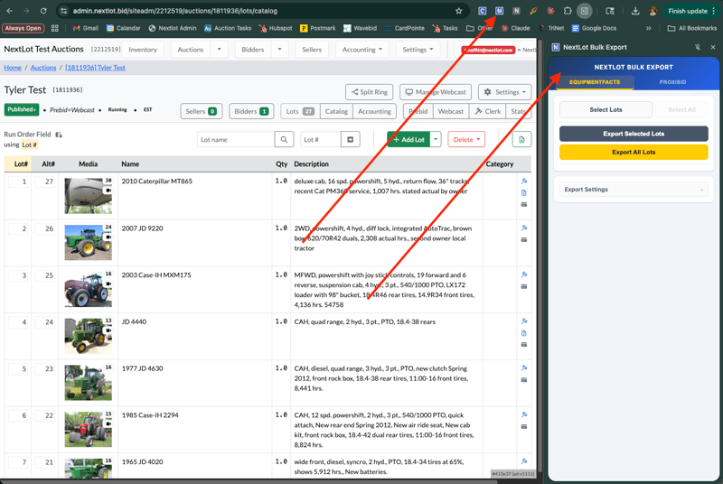723x484 pixels.
Task: Open the Catalog tab
Action: [x=336, y=111]
